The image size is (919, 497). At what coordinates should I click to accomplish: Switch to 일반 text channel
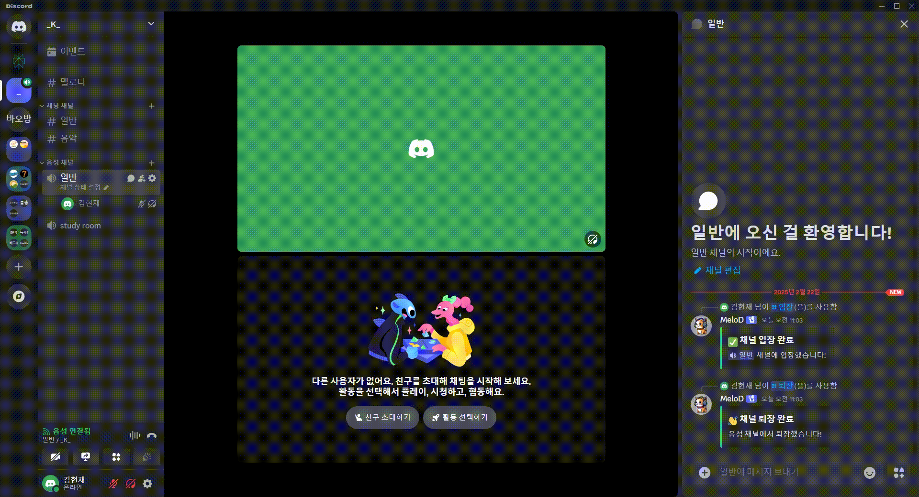pos(101,121)
